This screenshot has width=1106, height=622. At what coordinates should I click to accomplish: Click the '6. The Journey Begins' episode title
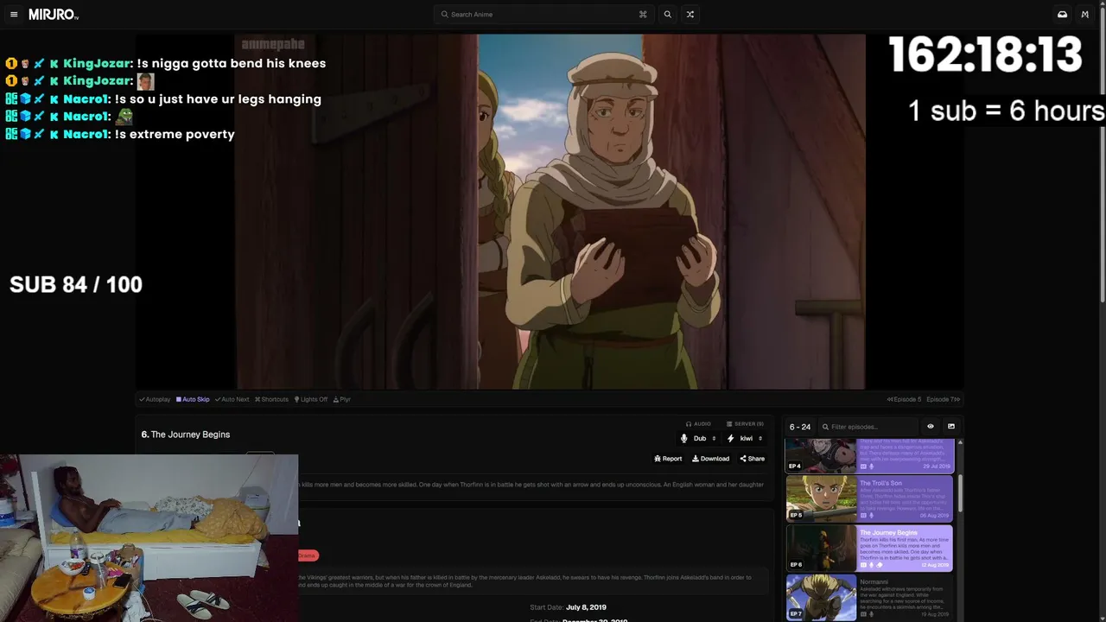coord(186,435)
